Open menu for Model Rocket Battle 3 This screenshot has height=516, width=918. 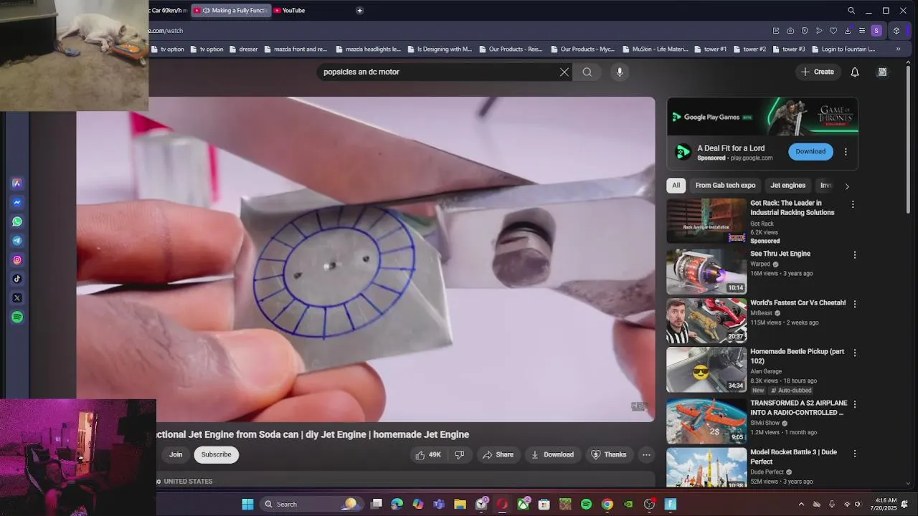[854, 453]
